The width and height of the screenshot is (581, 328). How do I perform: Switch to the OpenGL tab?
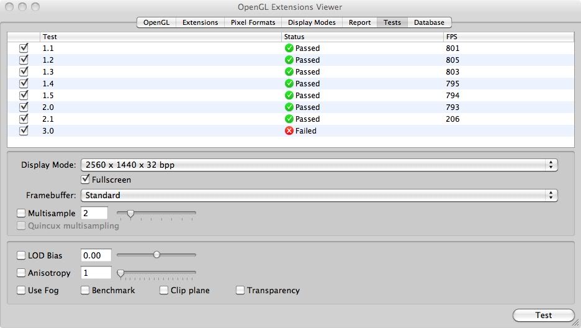[x=156, y=22]
